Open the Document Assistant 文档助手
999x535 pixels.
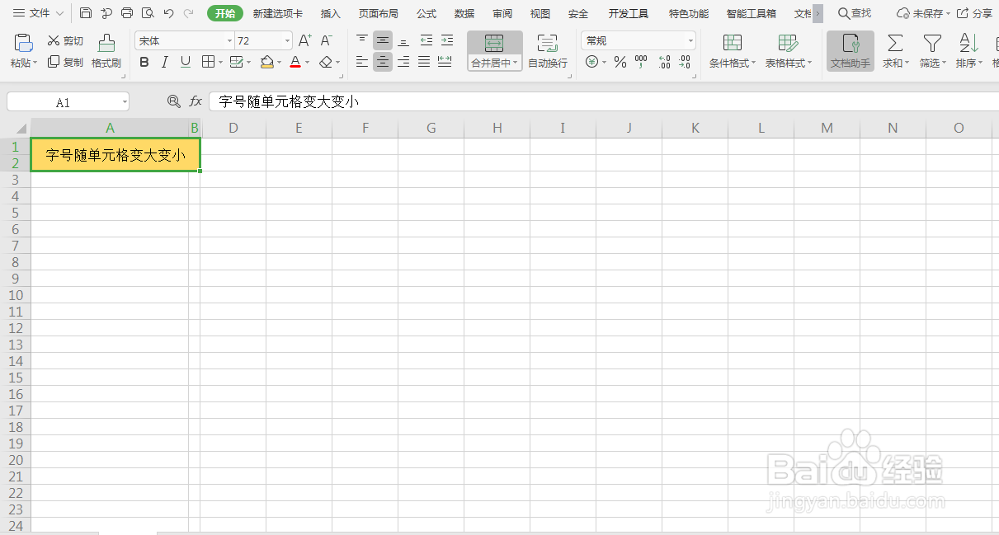851,51
